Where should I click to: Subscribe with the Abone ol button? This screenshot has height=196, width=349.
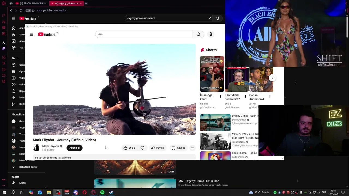coord(74,148)
